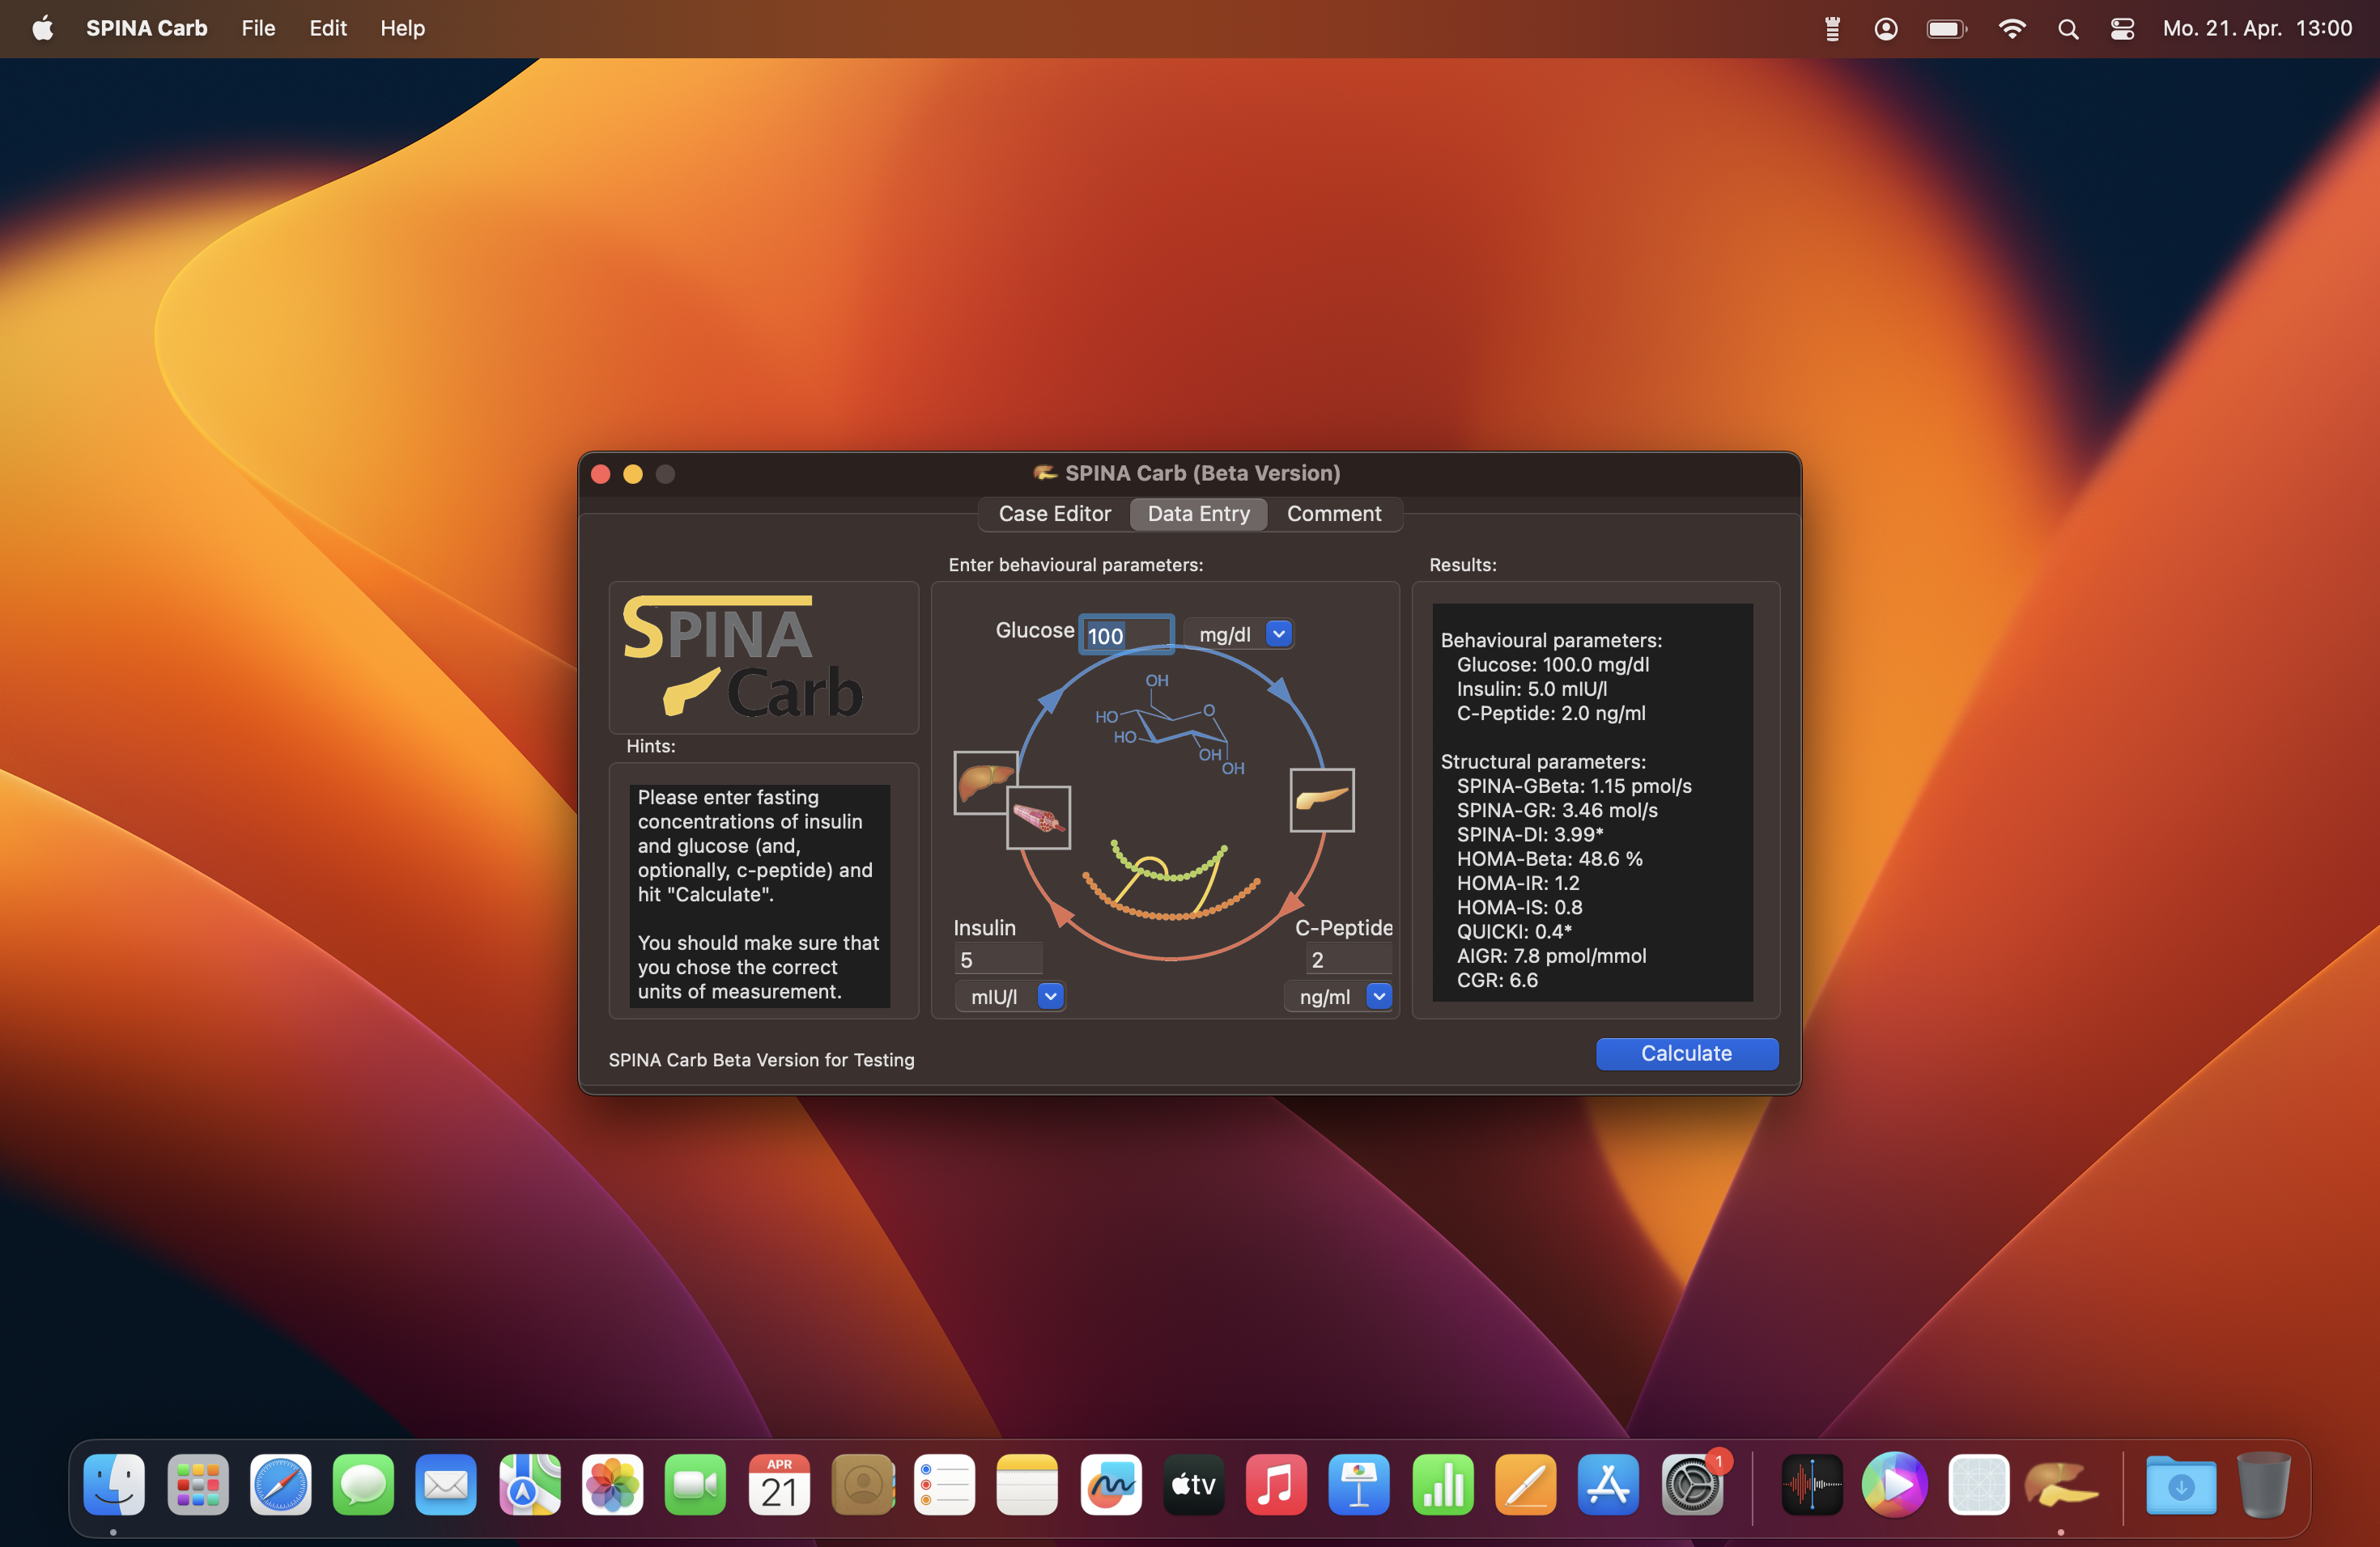Screen dimensions: 2380x1547
Task: Click the liver icon in the diagram
Action: coord(980,777)
